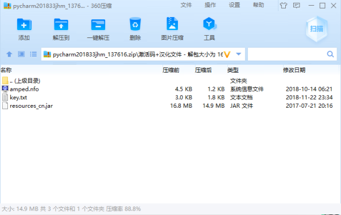
Task: Click the 2018-10-14 06:21 date cell
Action: [x=309, y=89]
